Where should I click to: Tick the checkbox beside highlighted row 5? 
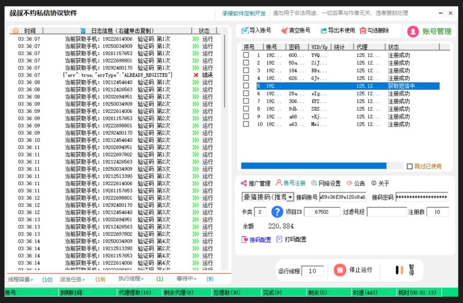pyautogui.click(x=246, y=85)
